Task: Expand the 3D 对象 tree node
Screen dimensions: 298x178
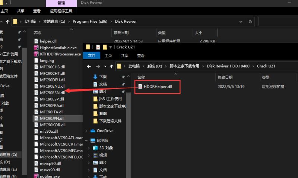Action: (89, 148)
